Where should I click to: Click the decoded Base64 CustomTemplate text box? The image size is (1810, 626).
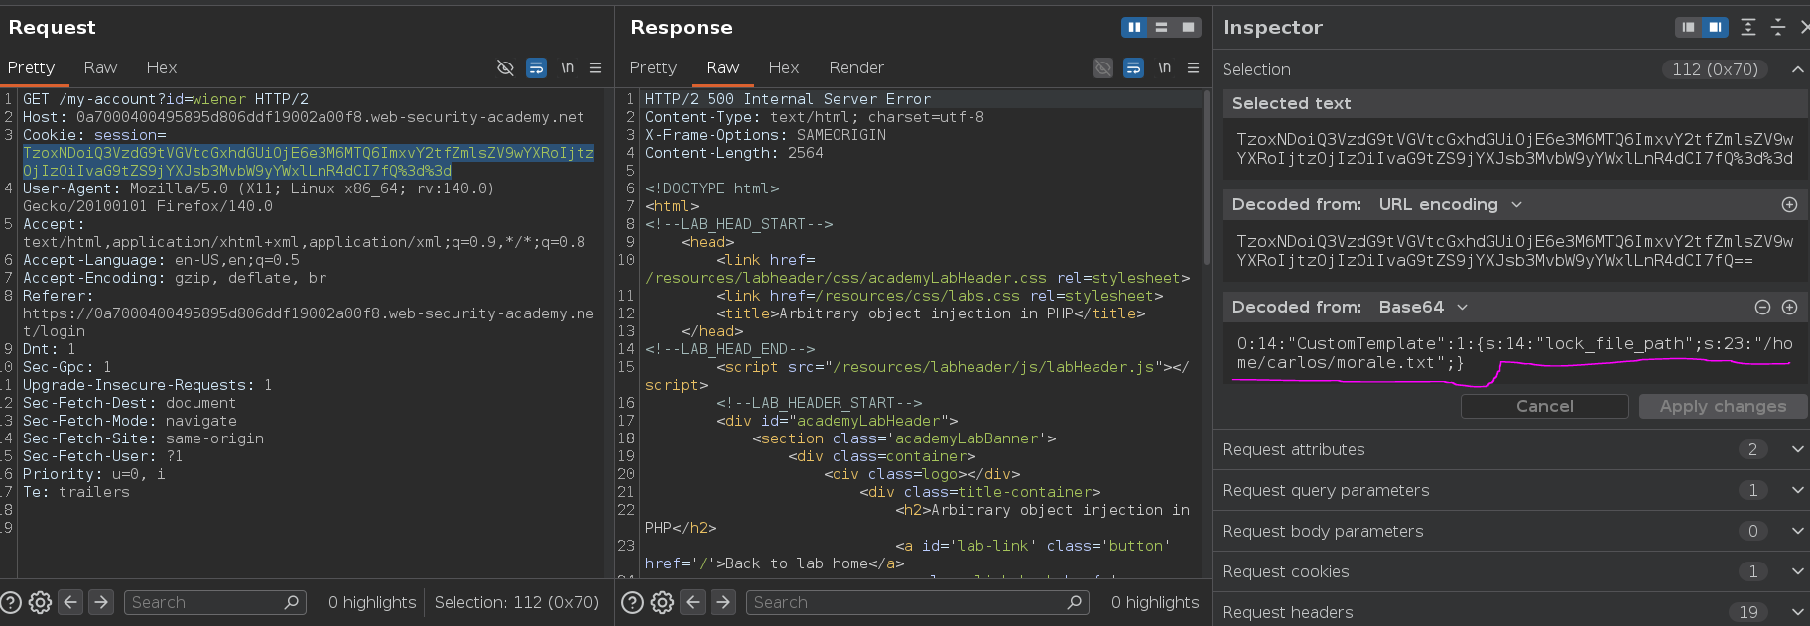point(1514,353)
